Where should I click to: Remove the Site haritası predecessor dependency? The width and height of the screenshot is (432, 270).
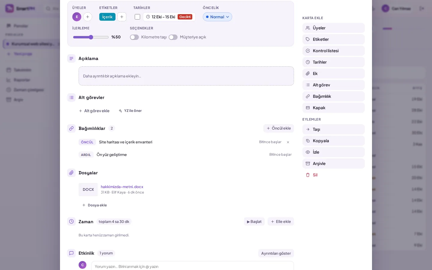pyautogui.click(x=288, y=142)
